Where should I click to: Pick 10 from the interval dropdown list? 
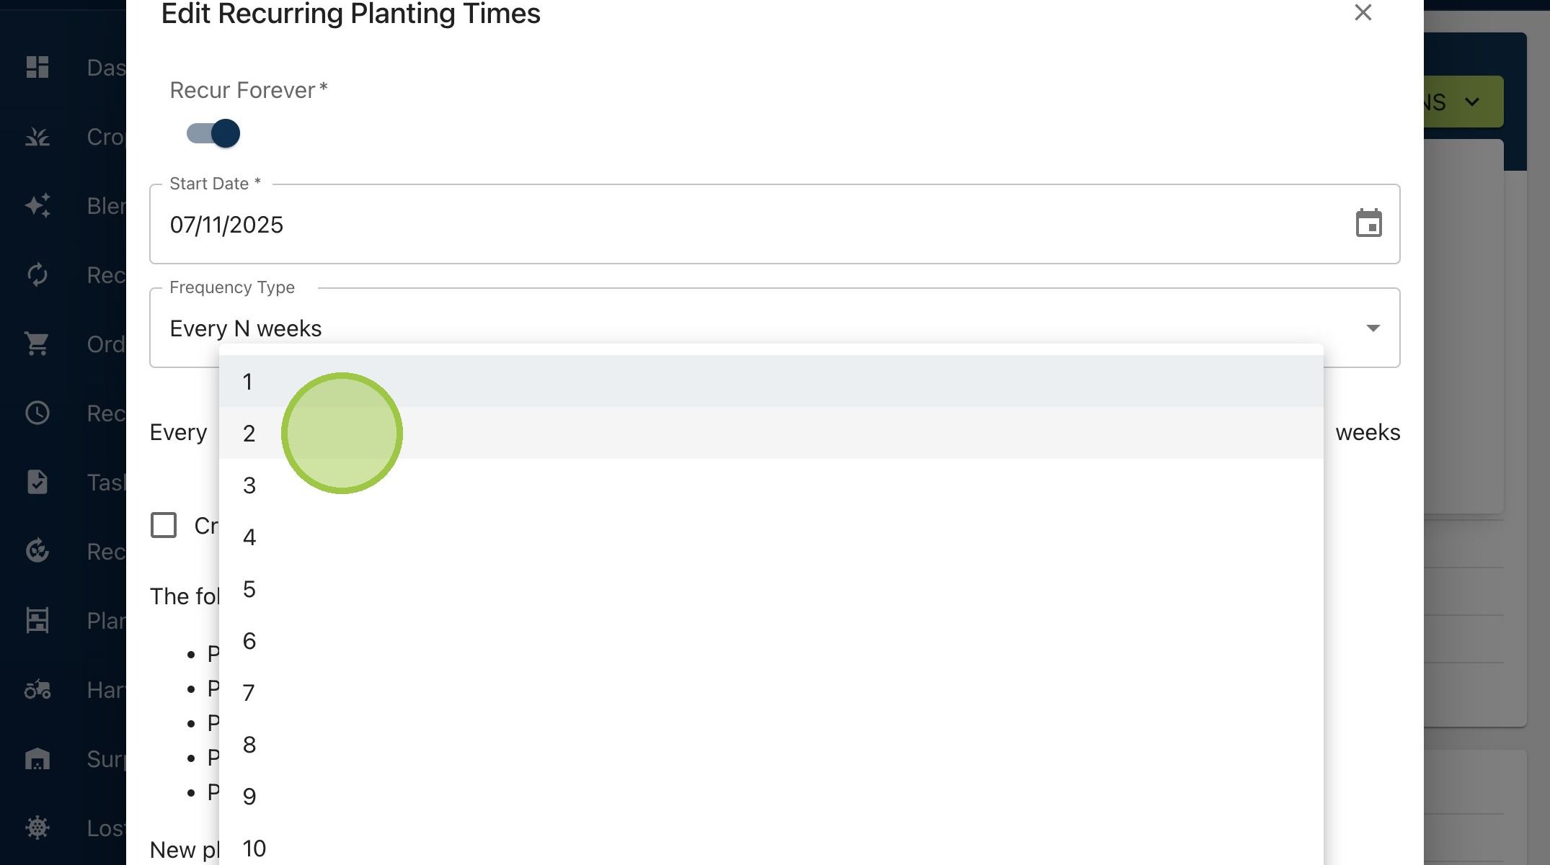pos(771,848)
